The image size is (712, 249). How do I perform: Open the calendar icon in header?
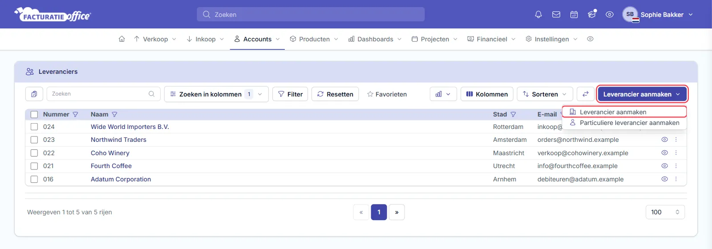click(574, 15)
